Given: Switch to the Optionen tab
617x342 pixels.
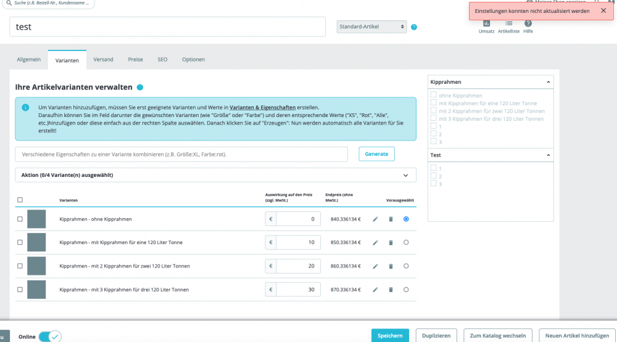Looking at the screenshot, I should tap(193, 60).
